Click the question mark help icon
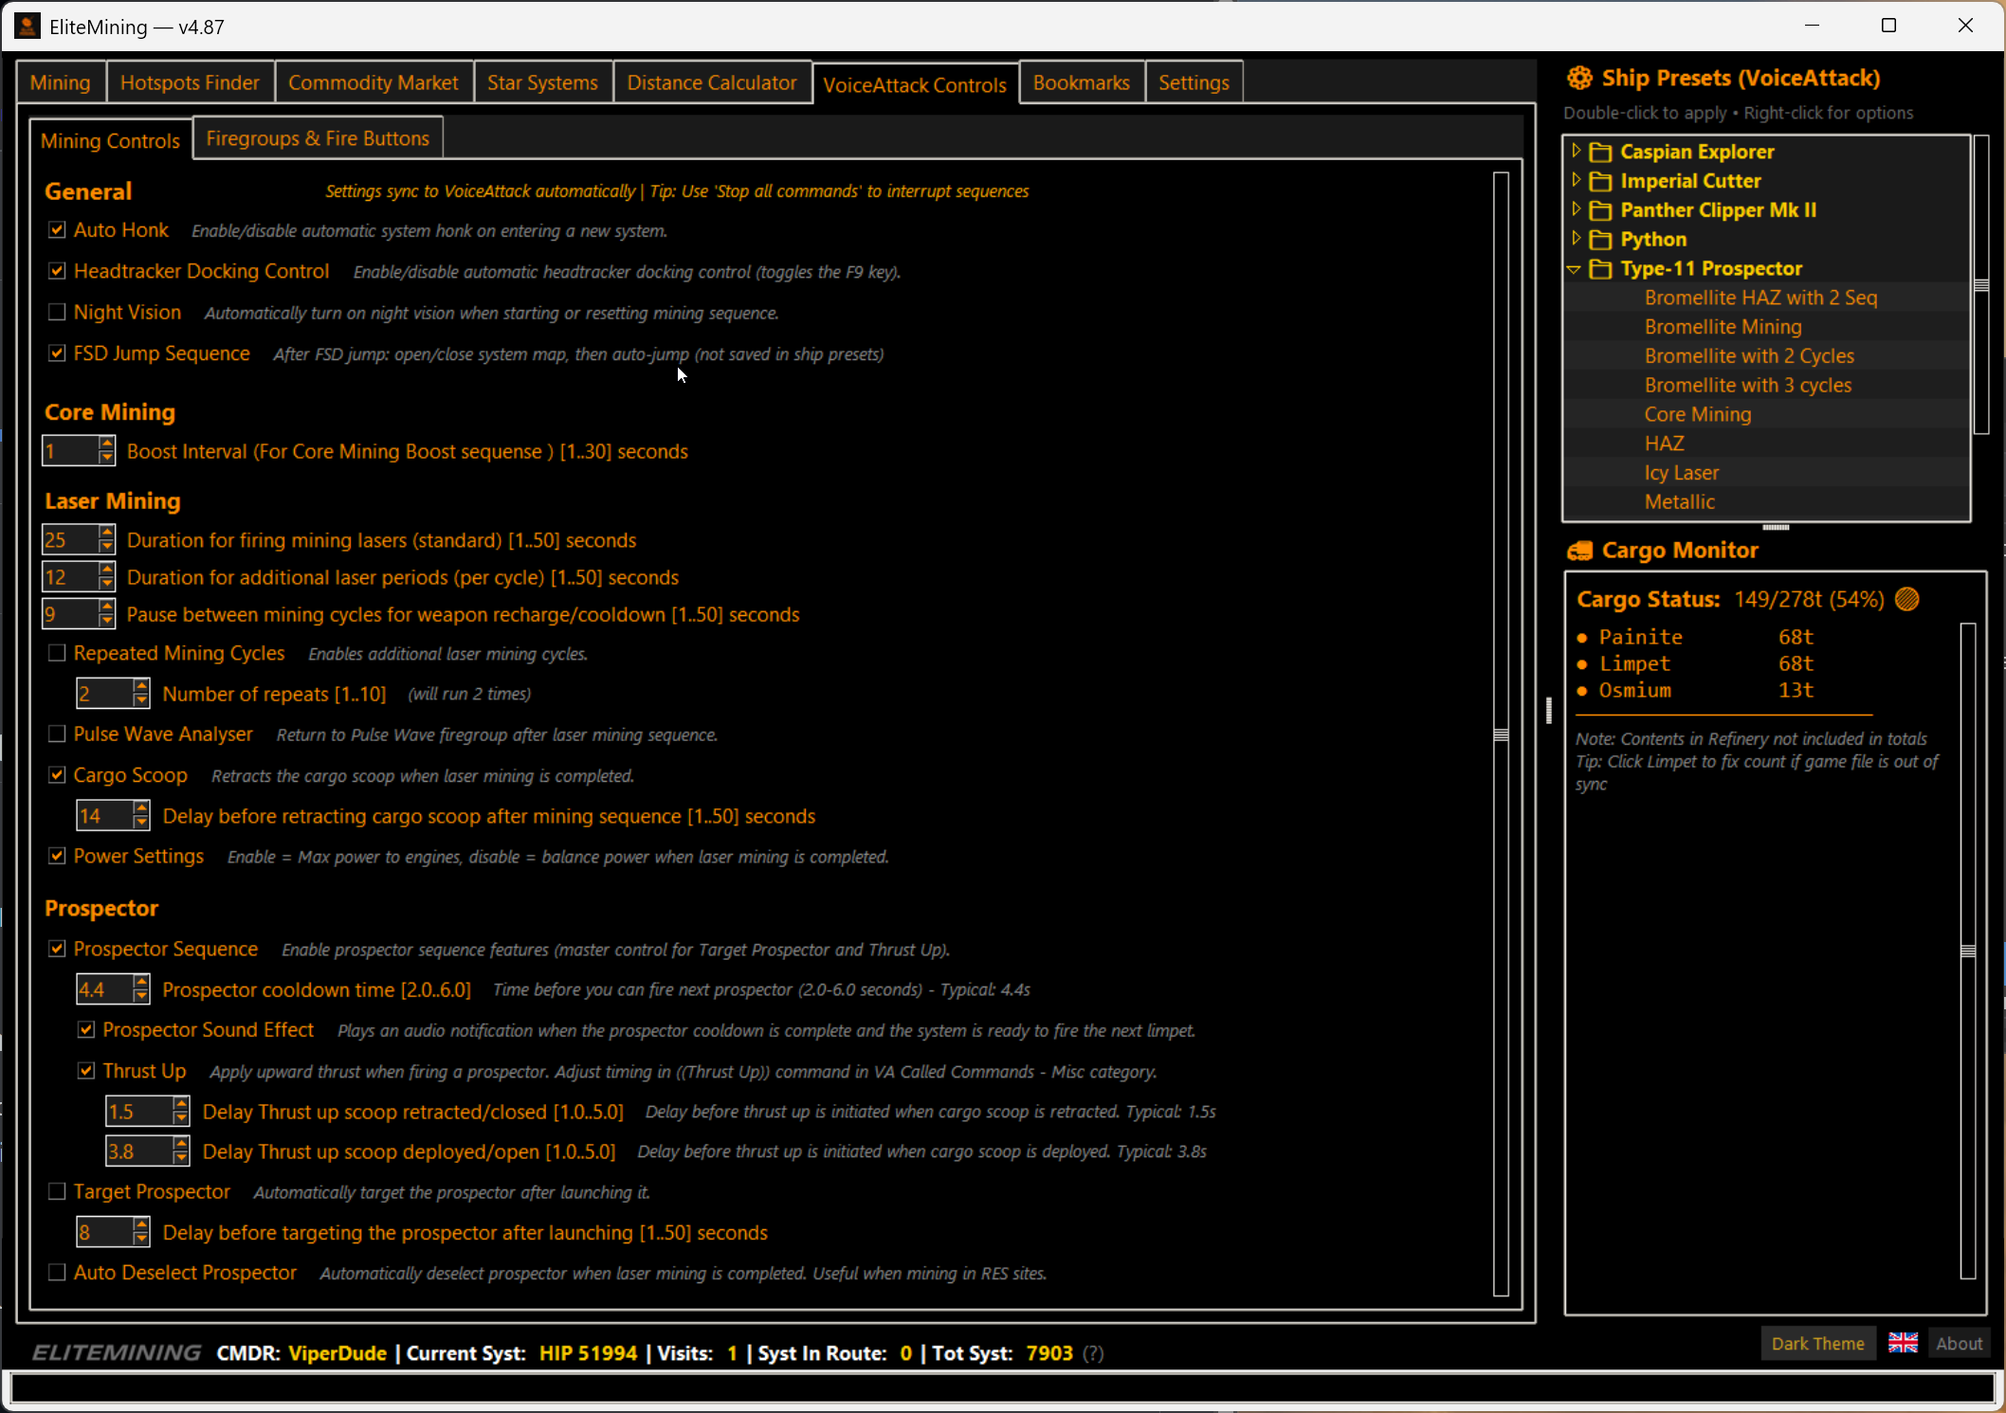 point(1093,1353)
